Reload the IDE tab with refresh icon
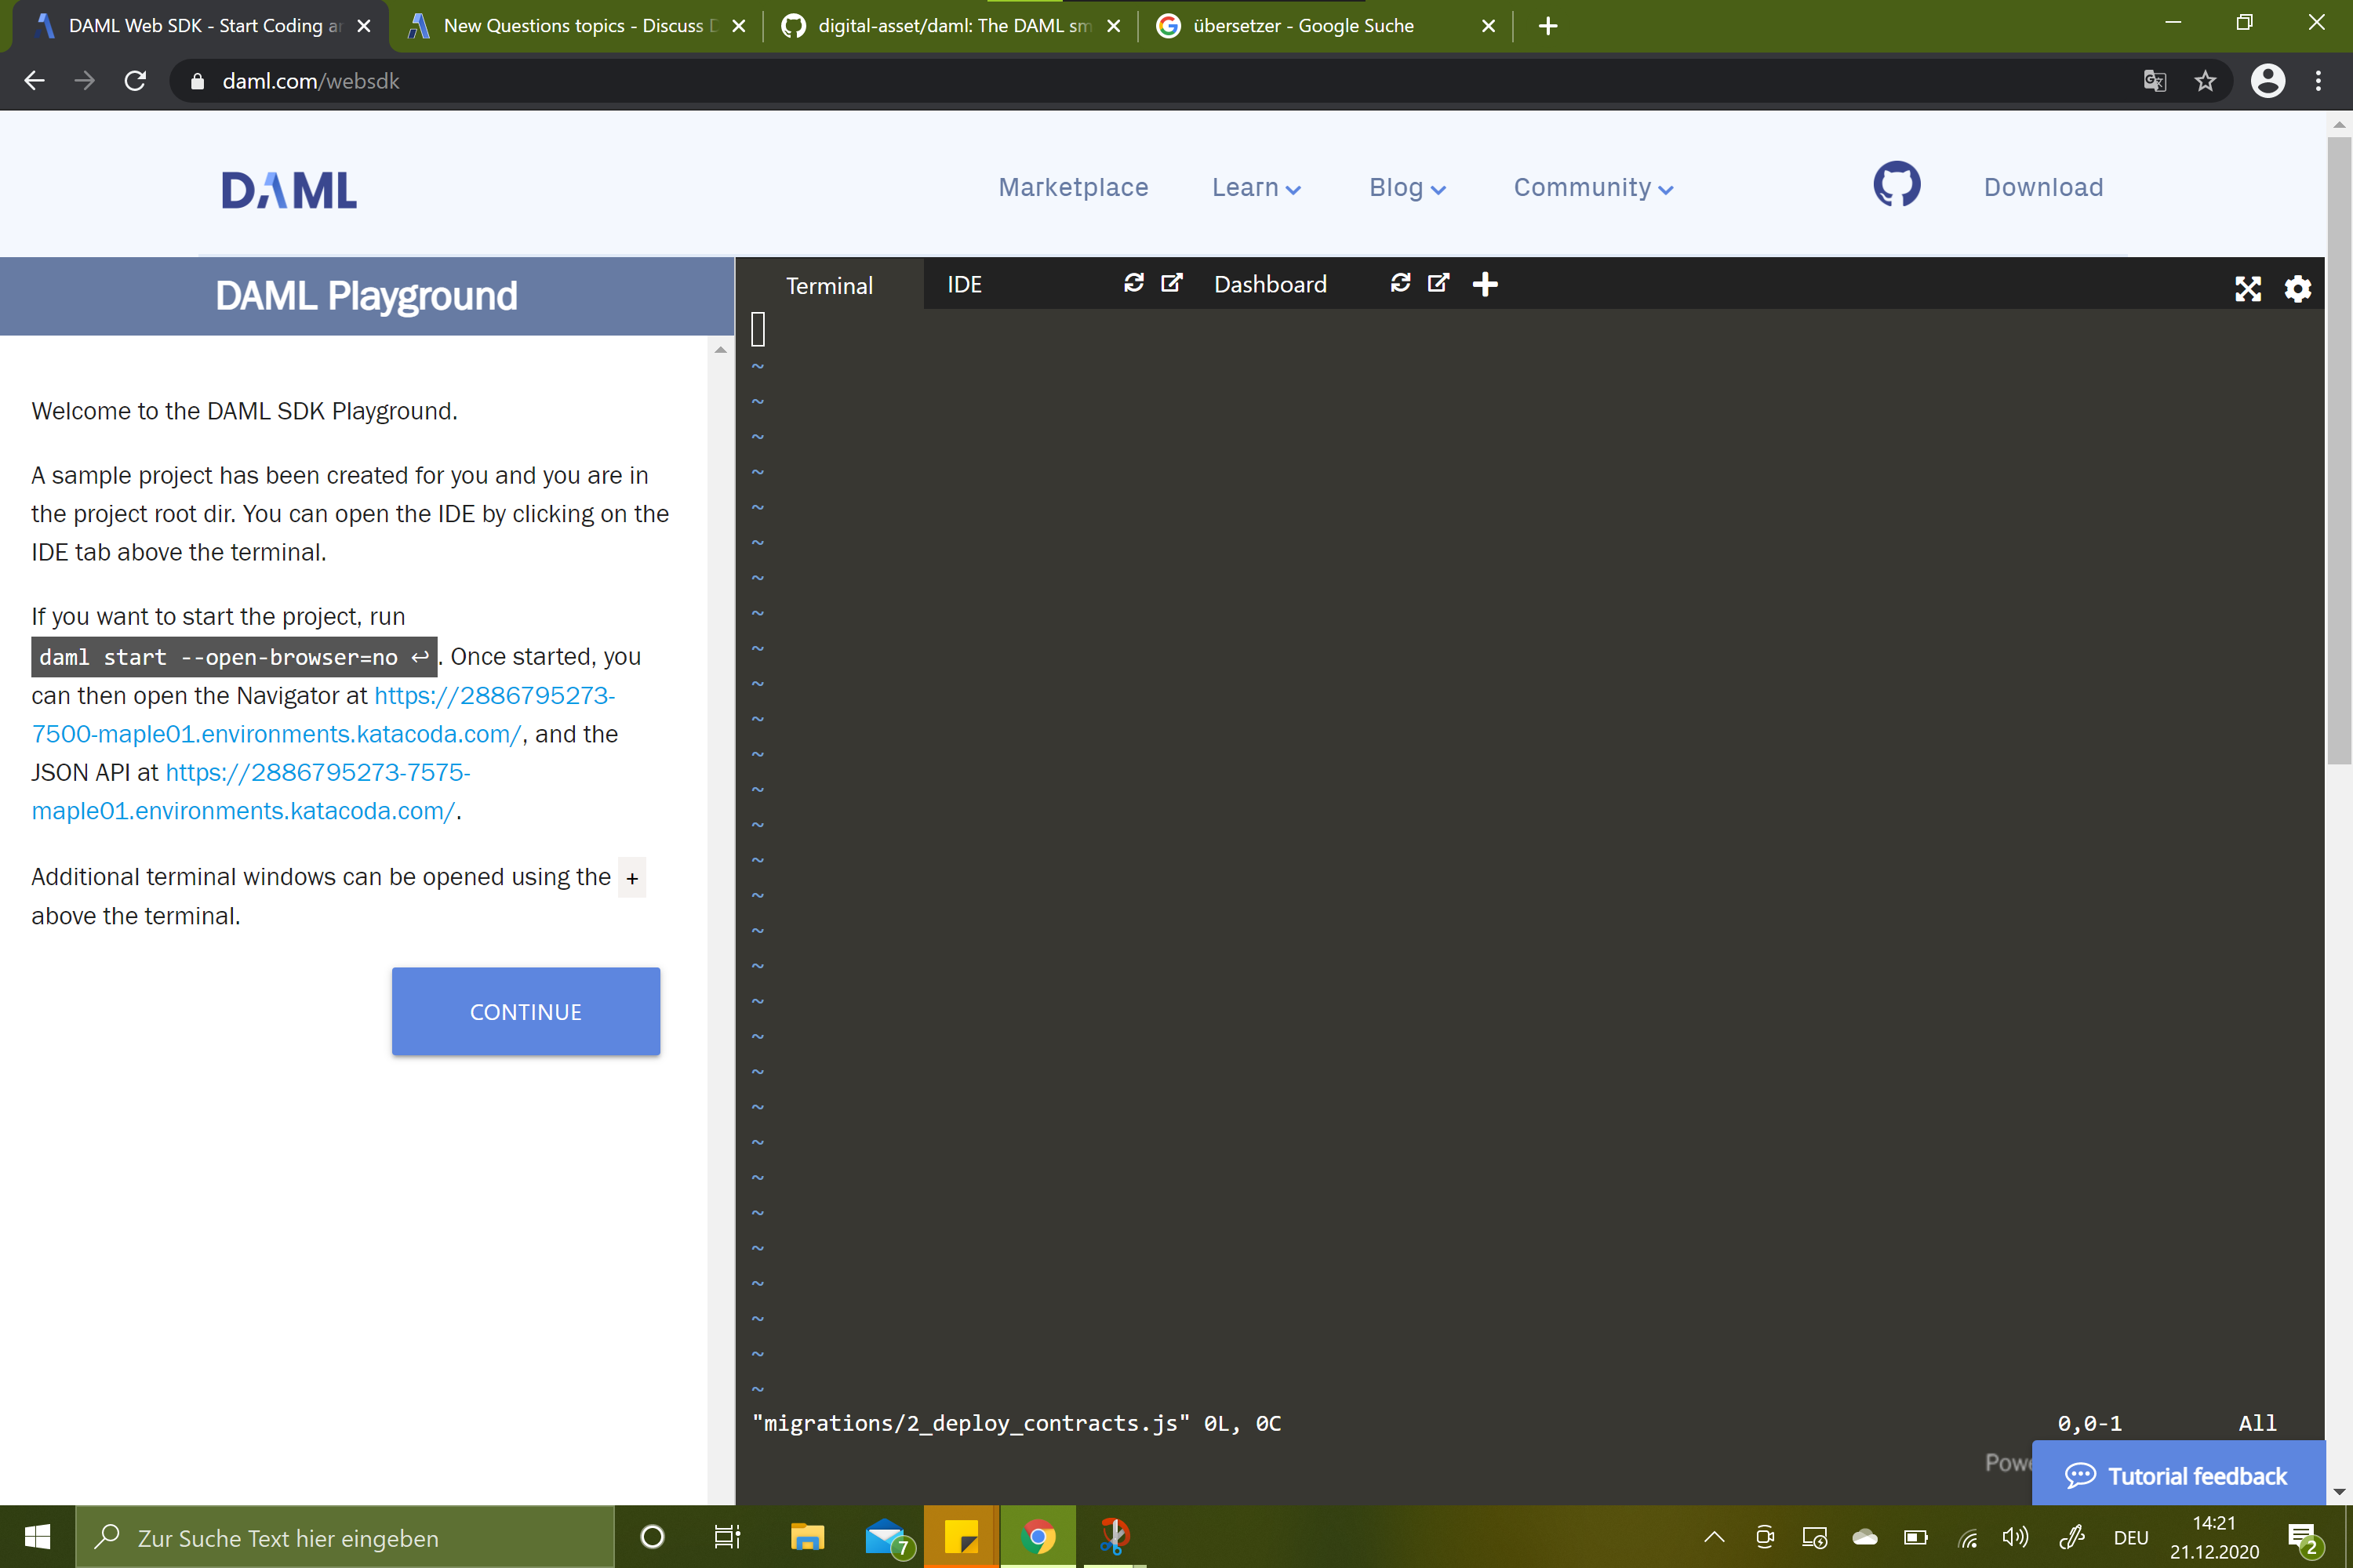This screenshot has width=2353, height=1568. point(1133,284)
